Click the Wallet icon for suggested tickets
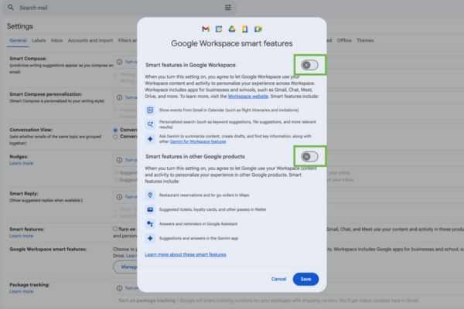The image size is (464, 309). click(x=150, y=209)
